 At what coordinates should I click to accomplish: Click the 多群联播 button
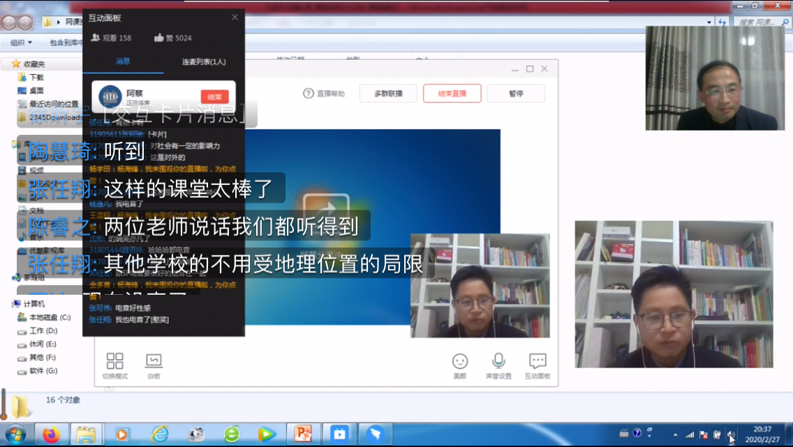point(388,93)
